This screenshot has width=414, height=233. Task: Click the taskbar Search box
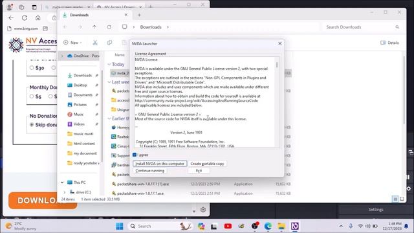click(x=160, y=226)
